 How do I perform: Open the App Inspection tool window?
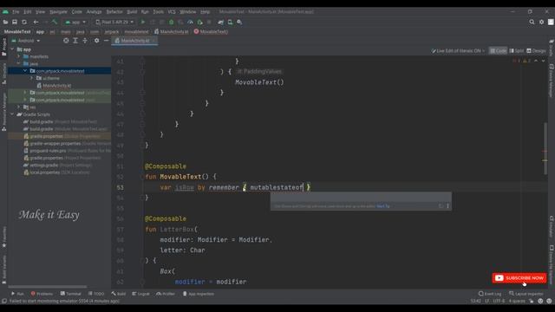pyautogui.click(x=199, y=294)
